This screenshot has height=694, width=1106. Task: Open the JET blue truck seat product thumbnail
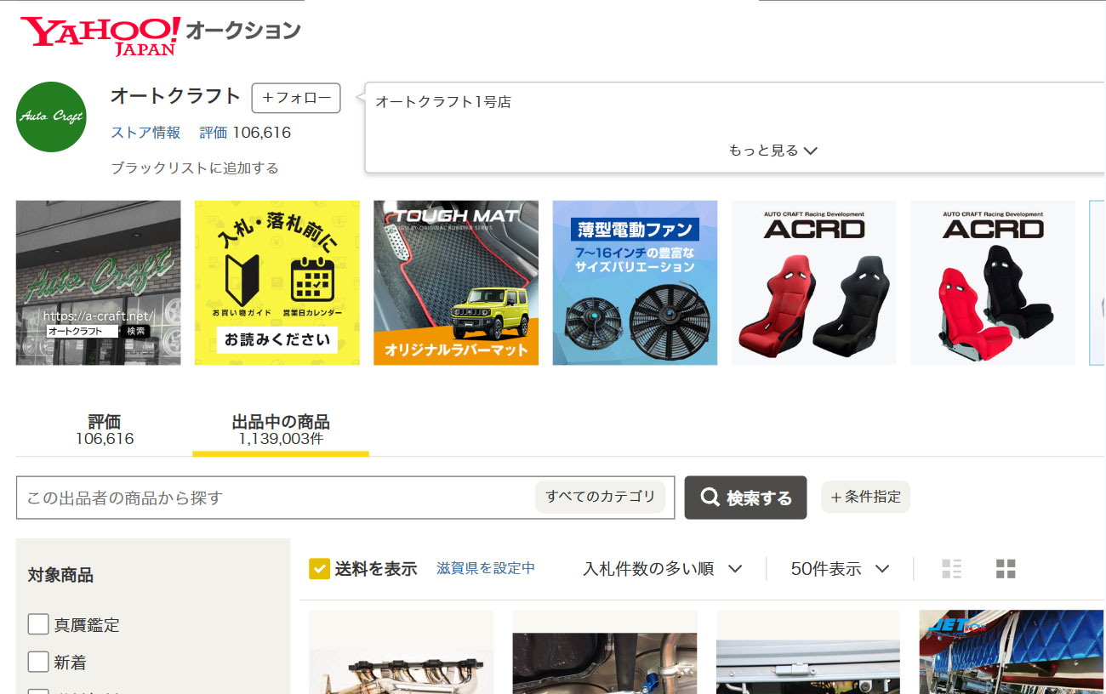click(1012, 652)
